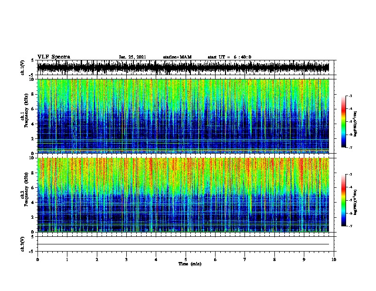Image resolution: width=376 pixels, height=291 pixels.
Task: Click time axis tick label "8"
Action: [274, 260]
